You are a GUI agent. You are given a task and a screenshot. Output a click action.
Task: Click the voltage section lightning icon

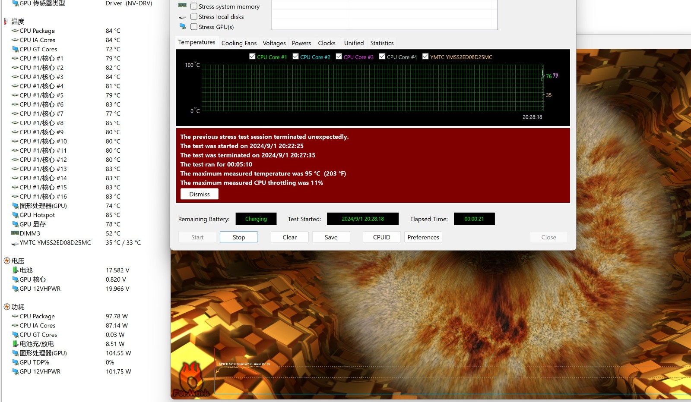[x=7, y=261]
